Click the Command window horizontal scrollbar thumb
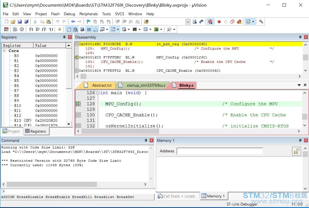Screen dimensions: 309x208 [52, 184]
